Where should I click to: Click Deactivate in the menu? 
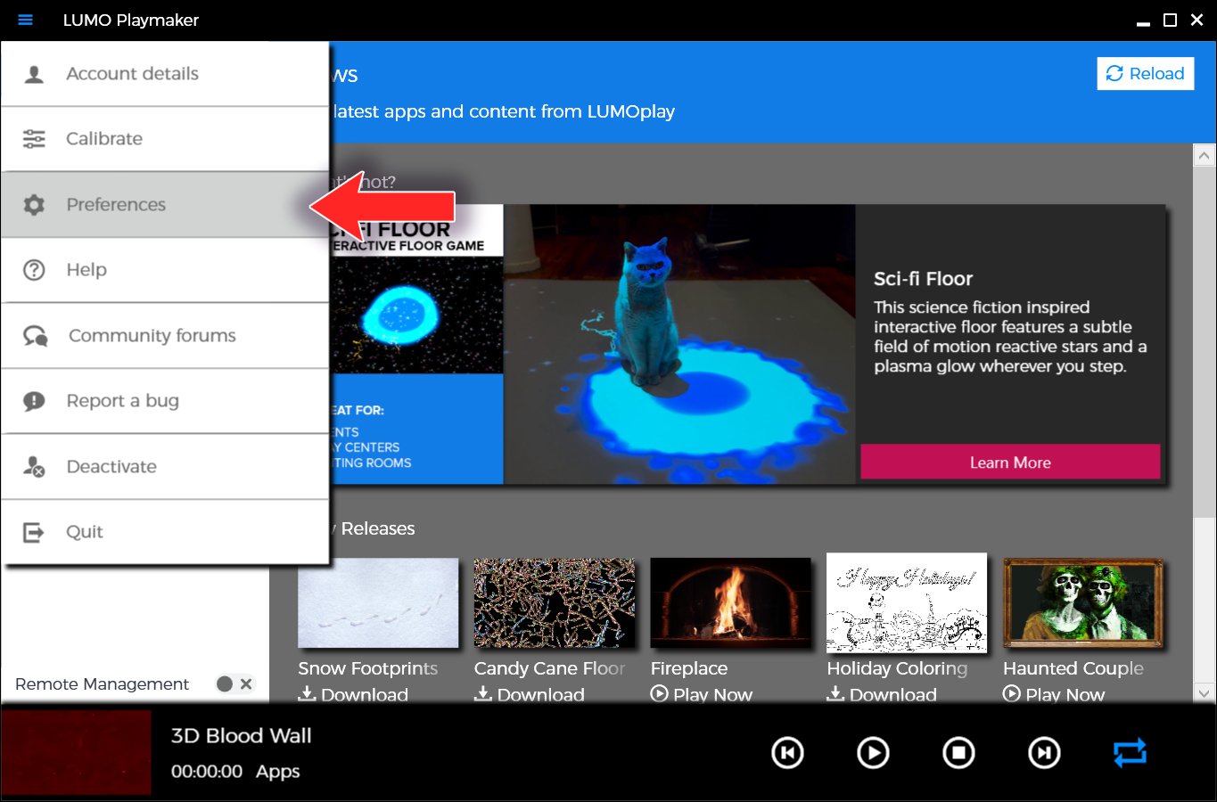(x=165, y=467)
